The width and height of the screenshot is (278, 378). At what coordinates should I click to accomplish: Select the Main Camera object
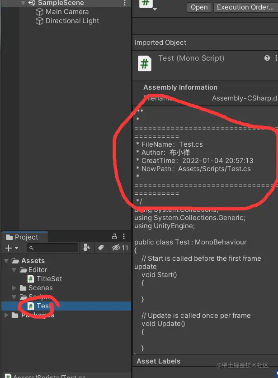[x=67, y=12]
